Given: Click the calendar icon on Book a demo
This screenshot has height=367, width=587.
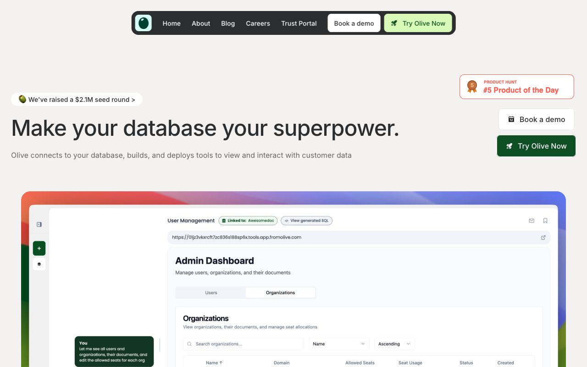Looking at the screenshot, I should [511, 119].
